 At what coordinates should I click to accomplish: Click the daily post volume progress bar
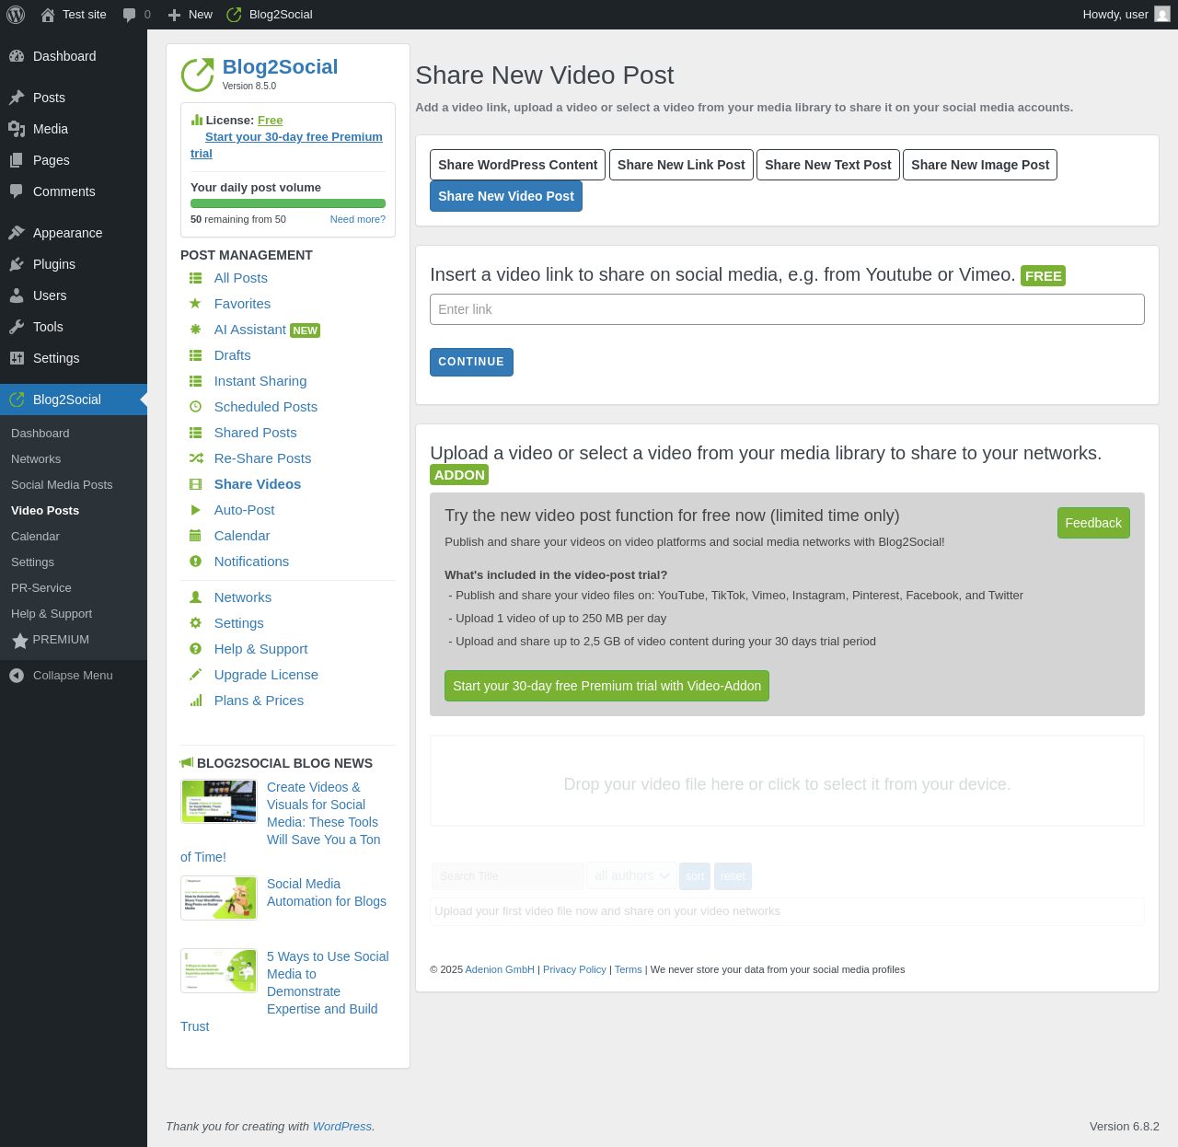pyautogui.click(x=288, y=203)
